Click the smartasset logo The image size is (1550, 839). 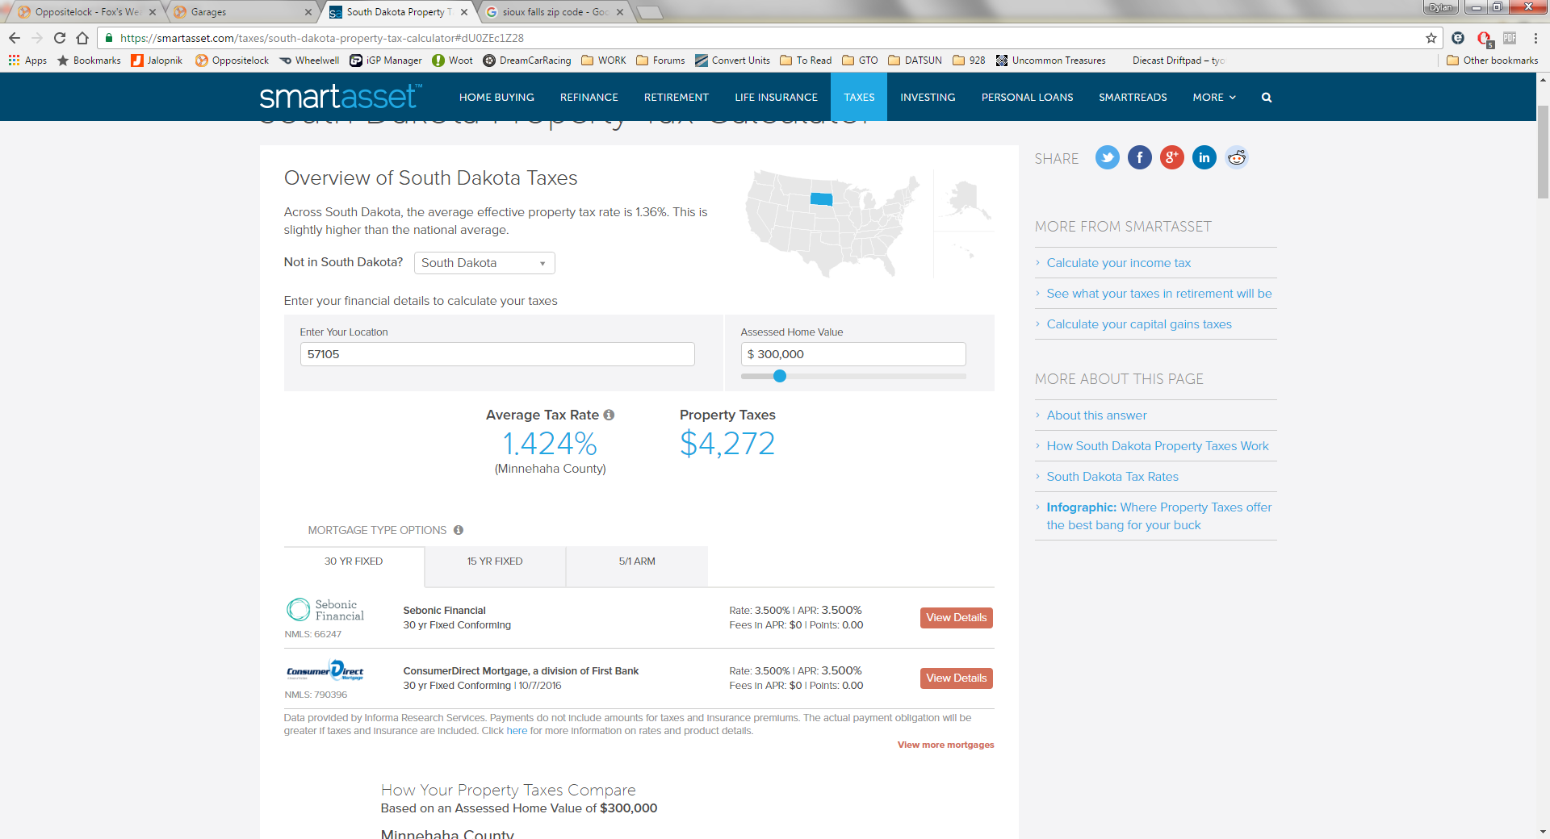(x=340, y=97)
